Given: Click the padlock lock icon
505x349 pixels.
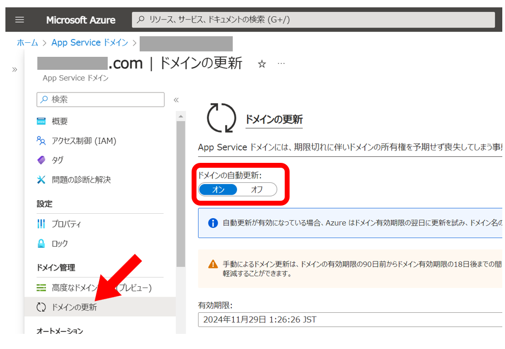Looking at the screenshot, I should [x=41, y=243].
